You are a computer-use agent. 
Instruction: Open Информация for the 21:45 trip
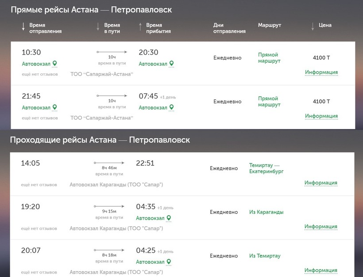pyautogui.click(x=321, y=116)
